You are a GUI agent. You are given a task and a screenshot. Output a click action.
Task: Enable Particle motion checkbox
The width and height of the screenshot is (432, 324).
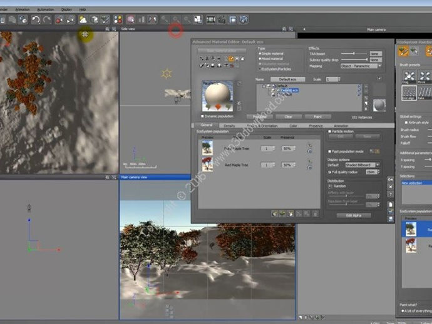[329, 131]
